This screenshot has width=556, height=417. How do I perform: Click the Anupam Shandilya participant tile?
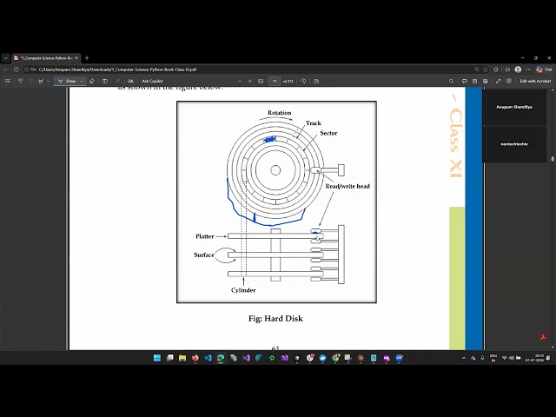pos(514,107)
